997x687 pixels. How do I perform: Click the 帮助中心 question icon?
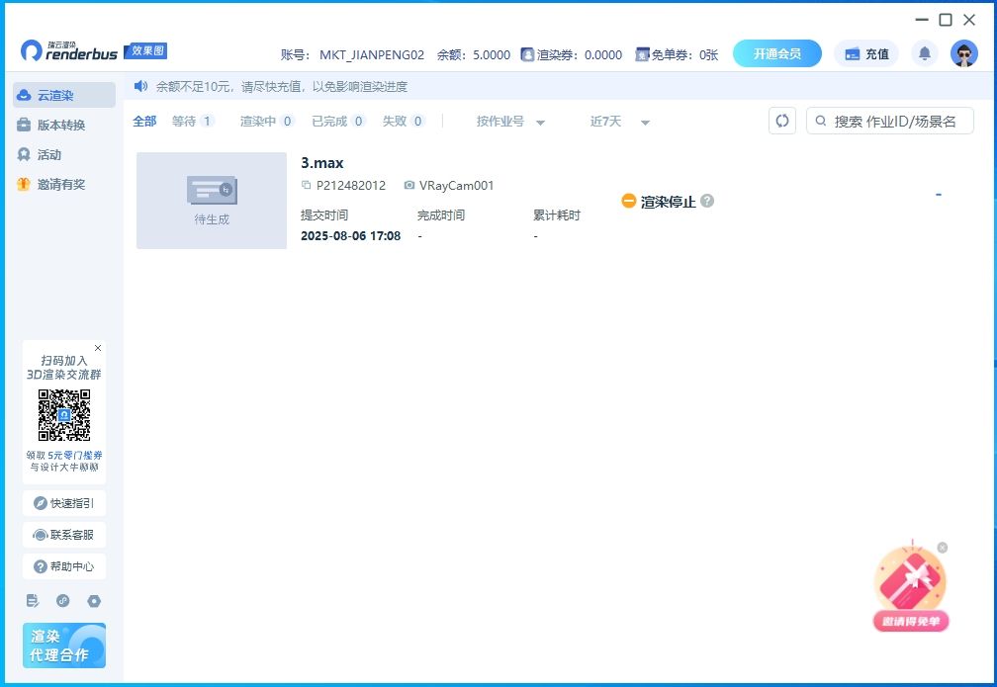pos(40,566)
